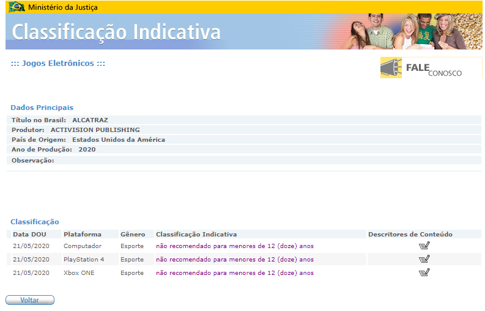
Task: Click the '::: Jogos Eletrônicos :::' heading
Action: pyautogui.click(x=58, y=64)
